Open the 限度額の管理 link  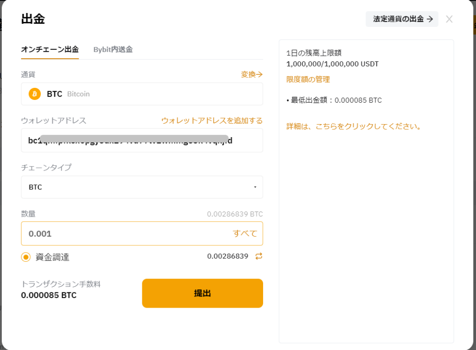(x=308, y=79)
